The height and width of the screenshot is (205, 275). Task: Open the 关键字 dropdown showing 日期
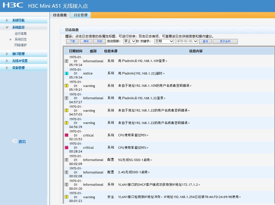click(x=164, y=41)
